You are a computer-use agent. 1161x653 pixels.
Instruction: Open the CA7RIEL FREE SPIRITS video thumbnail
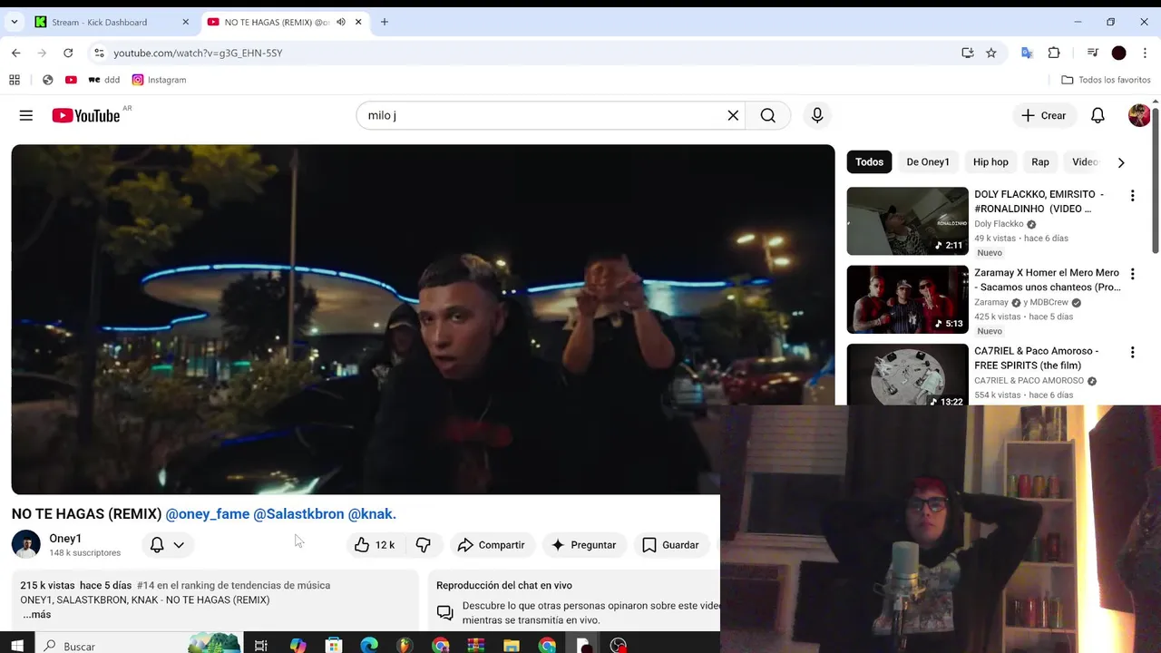908,375
